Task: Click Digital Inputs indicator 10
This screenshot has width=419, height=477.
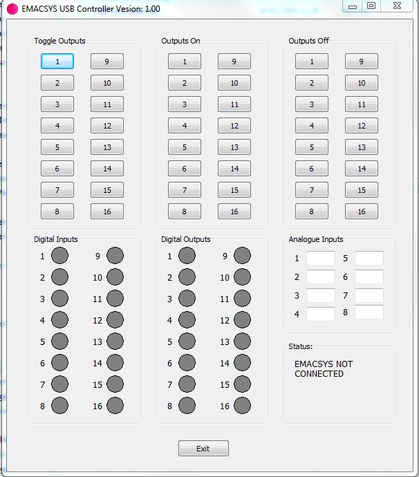Action: (x=115, y=277)
